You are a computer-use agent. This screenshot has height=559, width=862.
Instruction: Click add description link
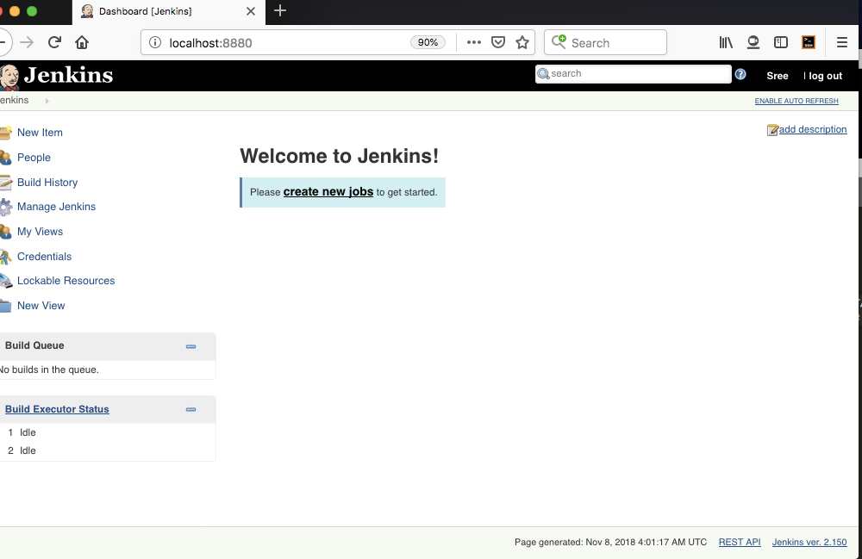[813, 129]
